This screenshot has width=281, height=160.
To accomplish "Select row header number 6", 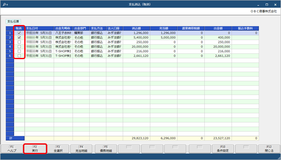I will (10, 56).
